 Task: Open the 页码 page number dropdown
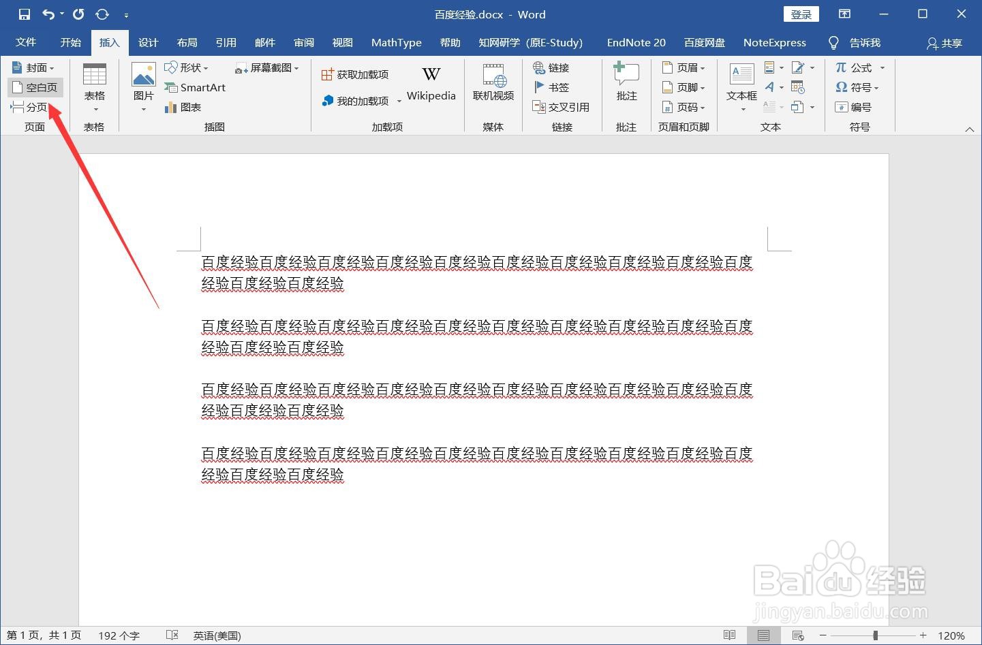[685, 107]
